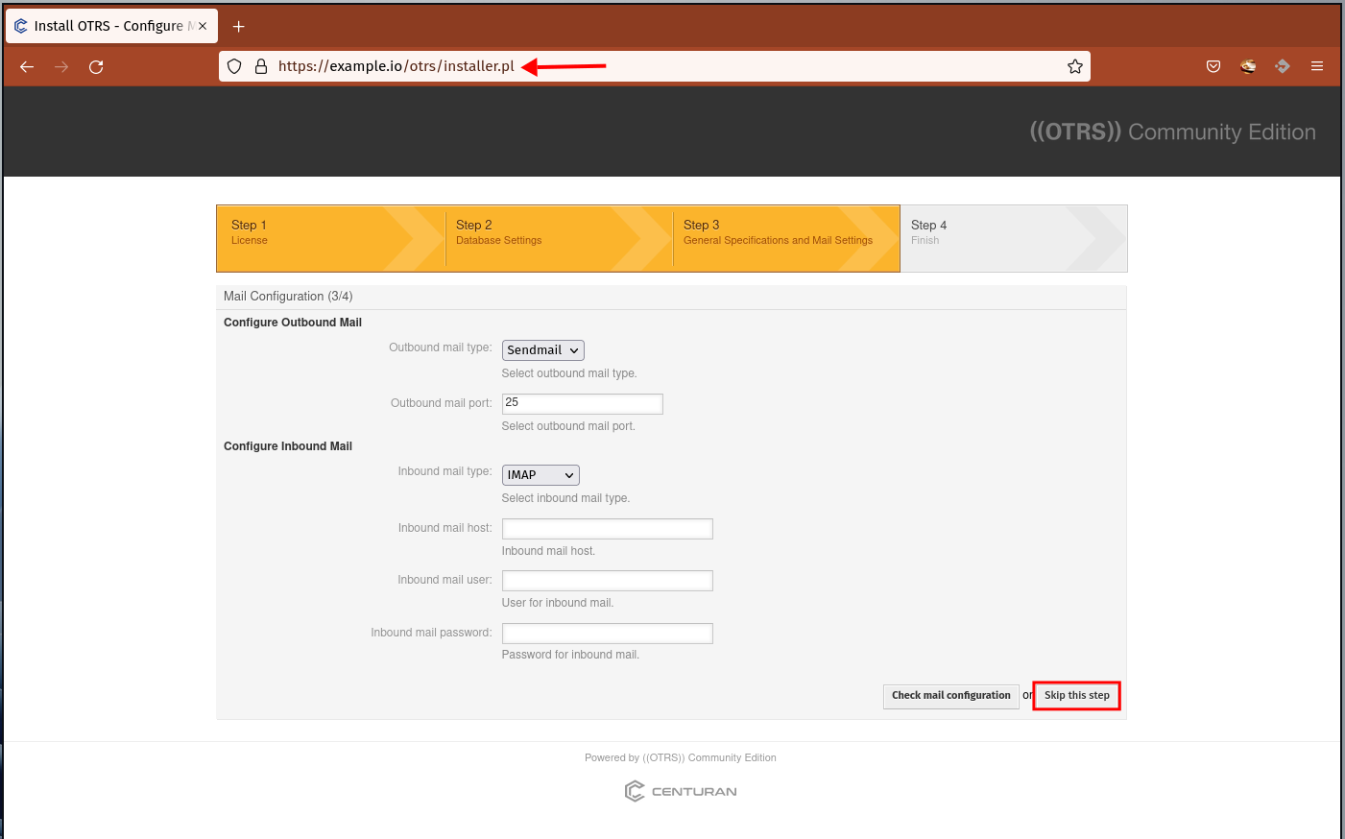The image size is (1345, 839).
Task: Click the Configure Outbound Mail heading
Action: coord(293,323)
